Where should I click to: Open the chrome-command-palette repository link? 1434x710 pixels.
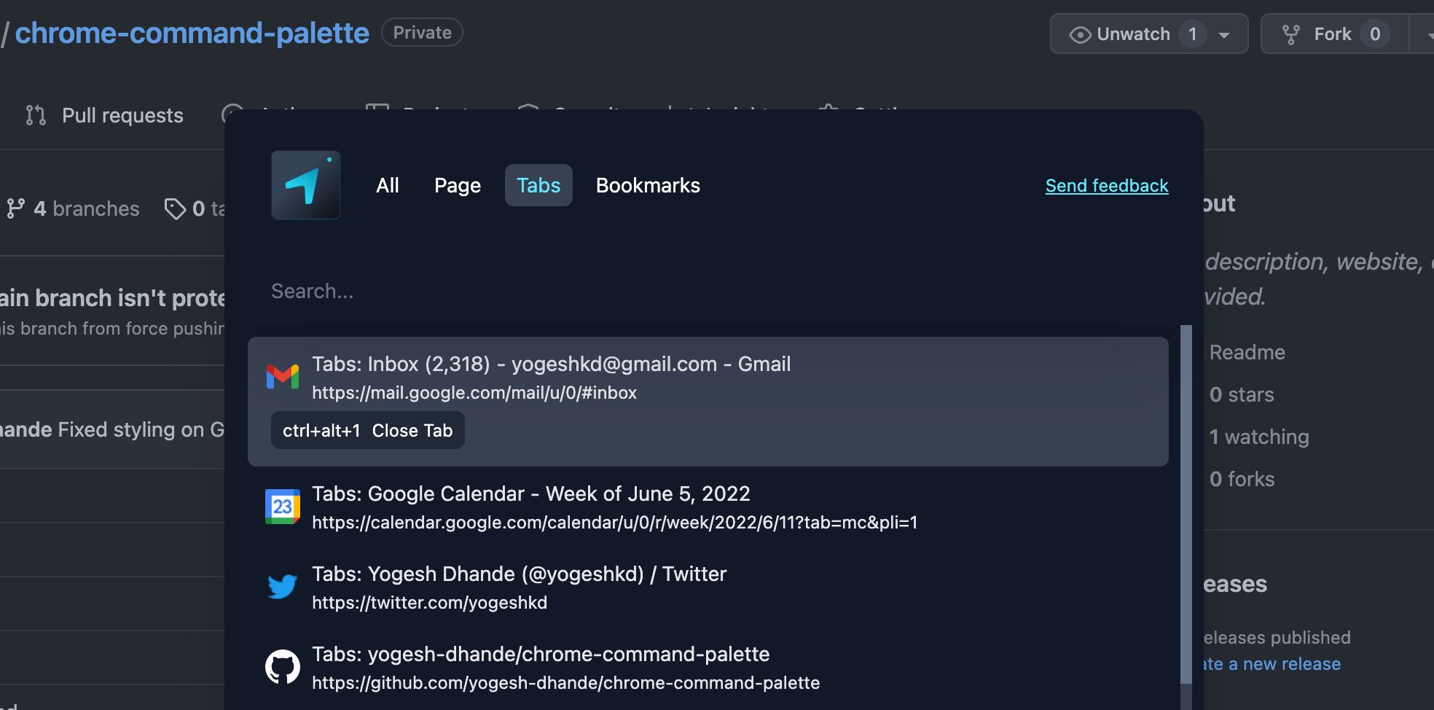pyautogui.click(x=192, y=33)
